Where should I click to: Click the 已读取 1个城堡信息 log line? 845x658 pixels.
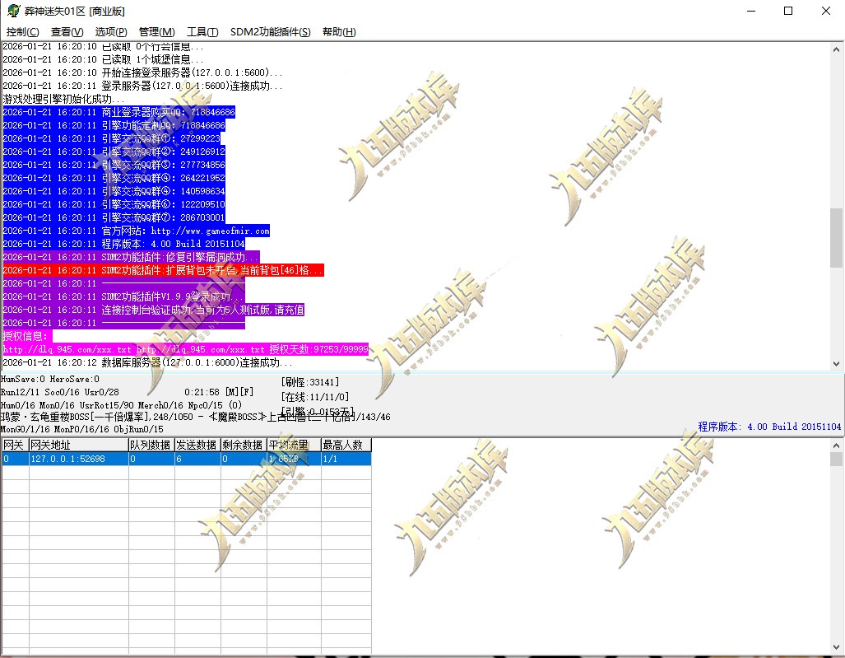click(x=104, y=59)
